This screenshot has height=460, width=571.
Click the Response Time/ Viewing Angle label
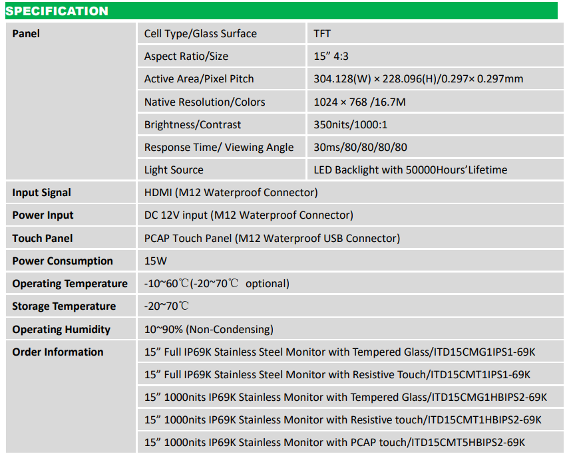[x=219, y=148]
